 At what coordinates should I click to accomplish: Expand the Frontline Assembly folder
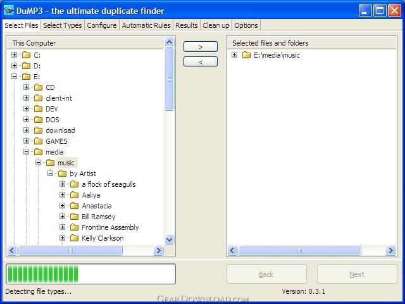coord(62,227)
